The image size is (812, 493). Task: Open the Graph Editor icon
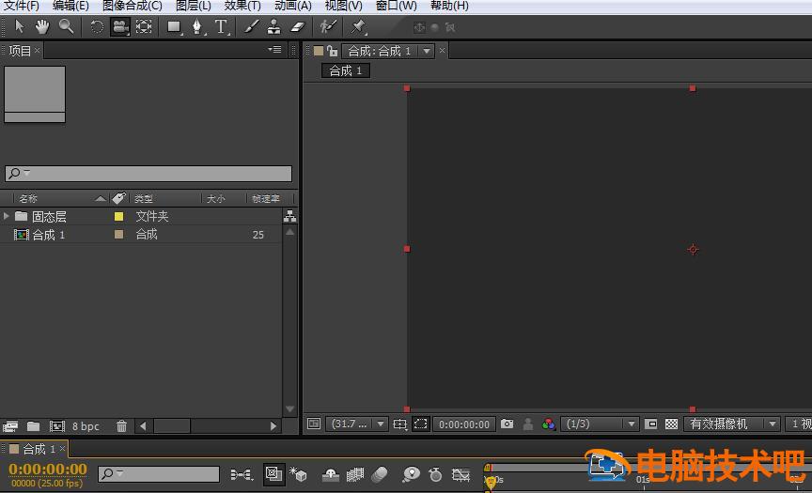[x=461, y=474]
